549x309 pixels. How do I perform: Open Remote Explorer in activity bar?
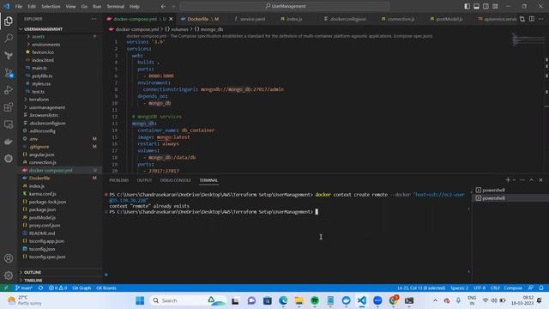coord(9,124)
